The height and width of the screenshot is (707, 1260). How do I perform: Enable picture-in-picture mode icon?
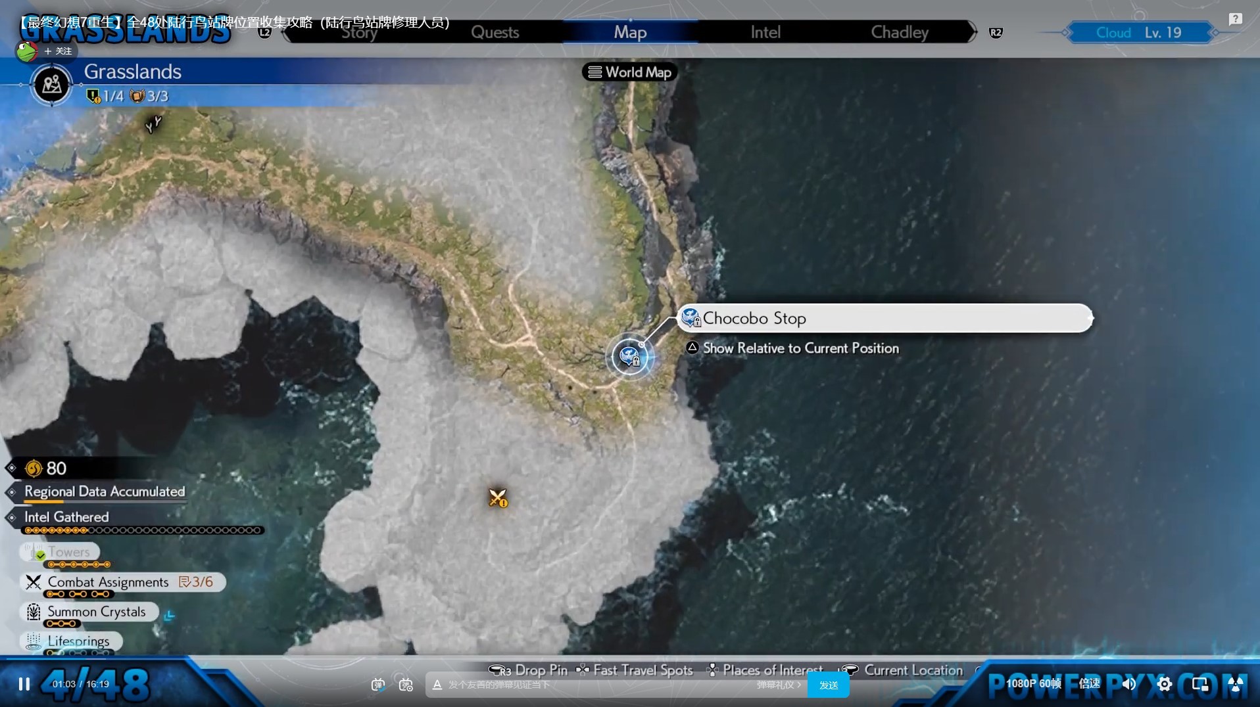pyautogui.click(x=1200, y=684)
